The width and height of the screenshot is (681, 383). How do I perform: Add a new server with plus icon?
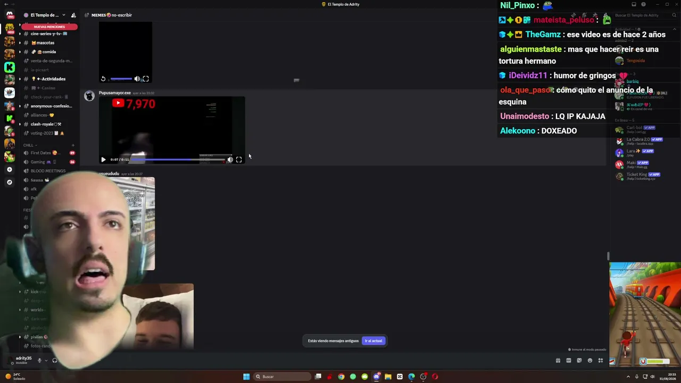9,169
